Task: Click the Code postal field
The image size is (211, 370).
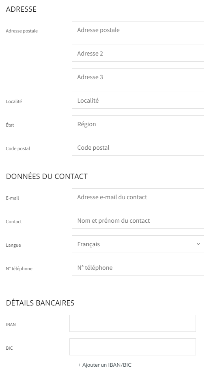Action: 138,148
